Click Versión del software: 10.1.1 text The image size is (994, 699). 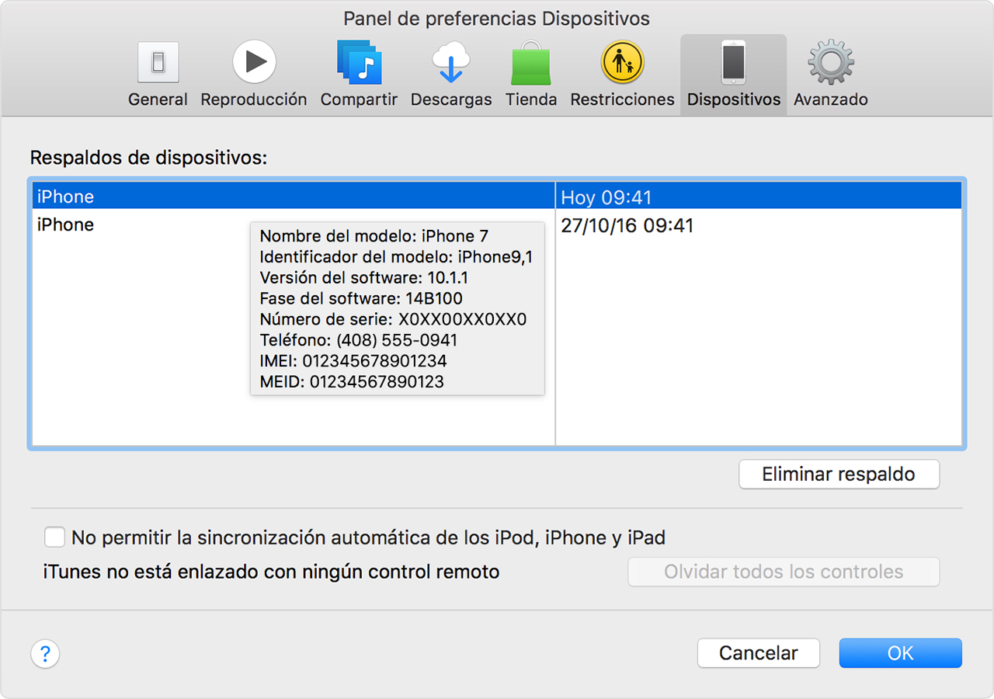point(364,278)
